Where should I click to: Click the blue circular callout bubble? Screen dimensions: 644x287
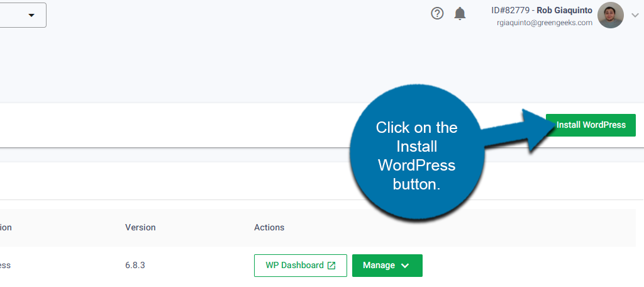tap(416, 156)
